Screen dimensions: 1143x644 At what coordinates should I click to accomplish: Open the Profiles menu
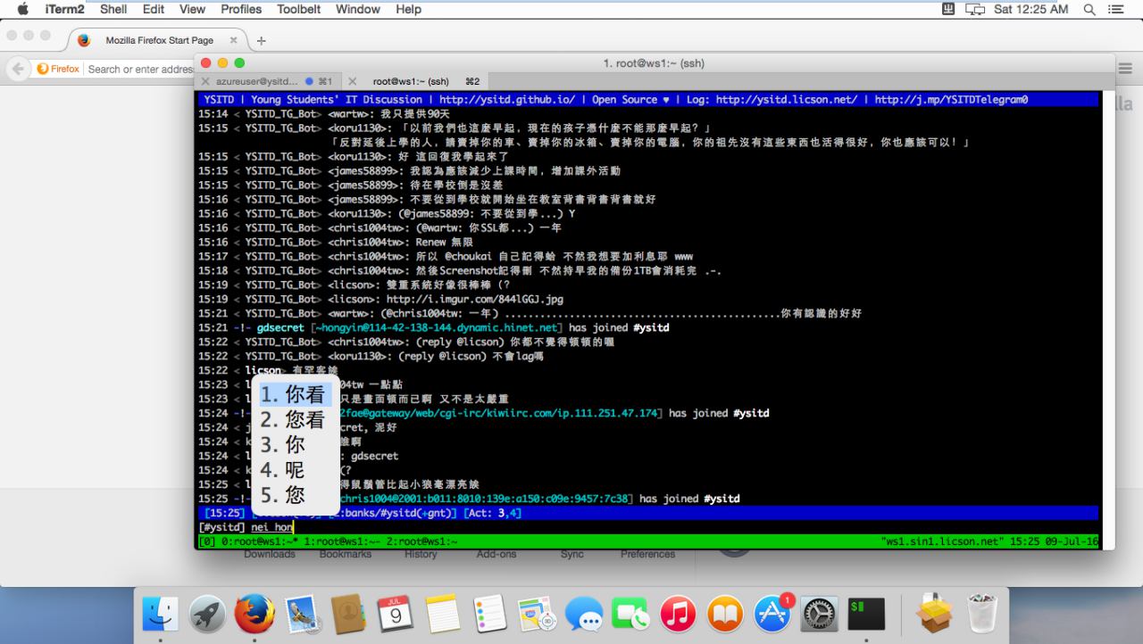241,9
